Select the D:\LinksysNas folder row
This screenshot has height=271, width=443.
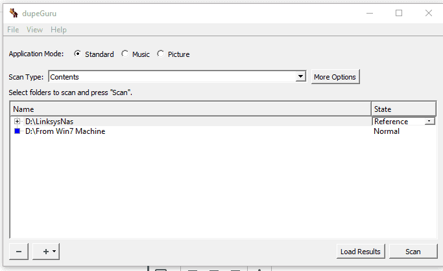click(191, 122)
